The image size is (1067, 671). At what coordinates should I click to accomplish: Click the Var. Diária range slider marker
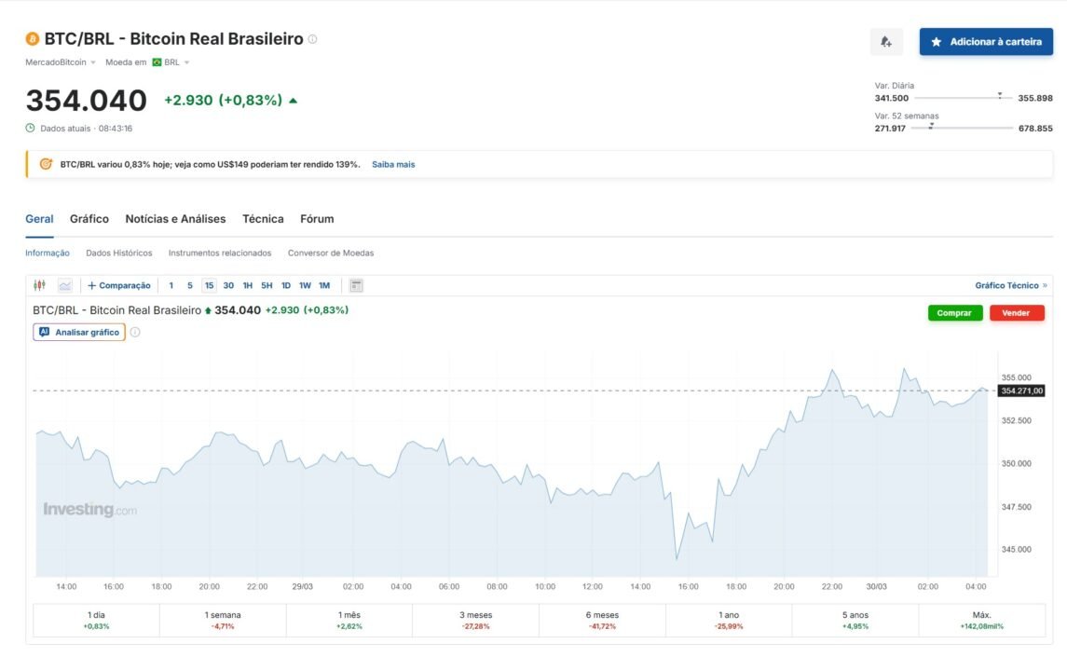point(1000,96)
